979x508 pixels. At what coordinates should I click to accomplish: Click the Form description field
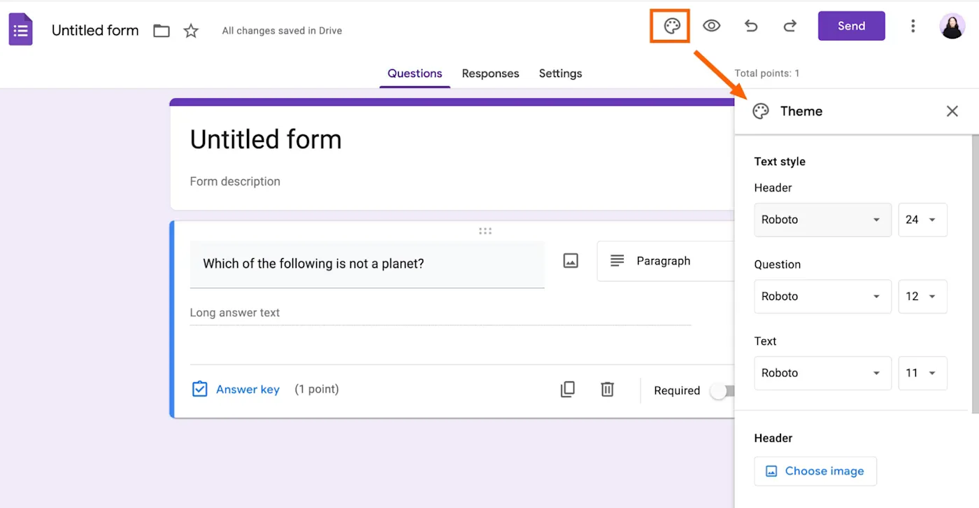235,181
